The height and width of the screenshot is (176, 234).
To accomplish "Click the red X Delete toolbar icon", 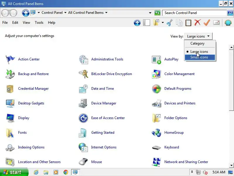I will click(x=197, y=23).
